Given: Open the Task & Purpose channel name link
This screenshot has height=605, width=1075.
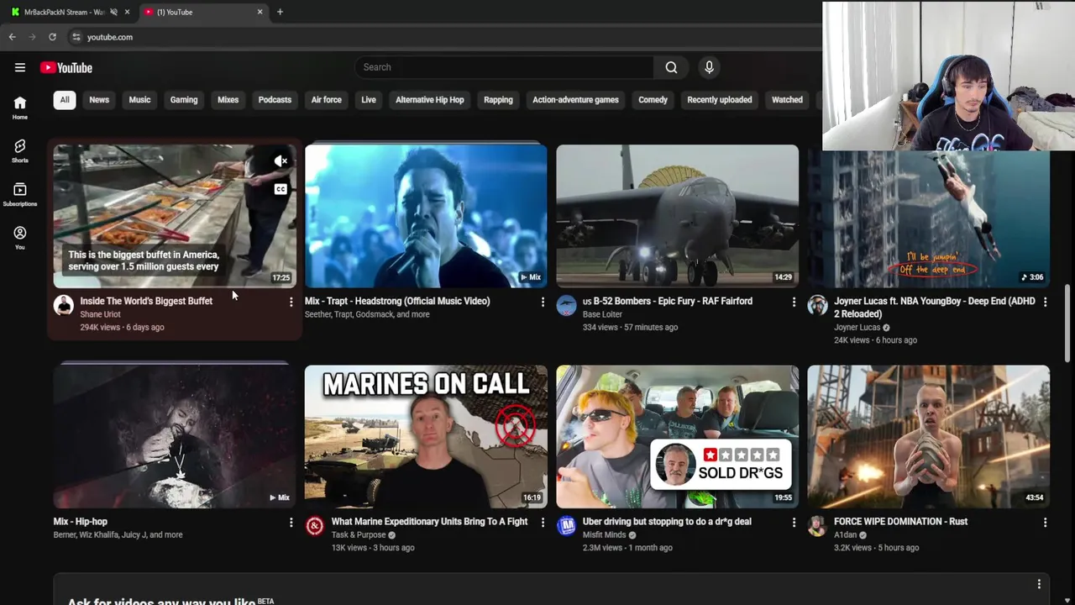Looking at the screenshot, I should [x=359, y=535].
